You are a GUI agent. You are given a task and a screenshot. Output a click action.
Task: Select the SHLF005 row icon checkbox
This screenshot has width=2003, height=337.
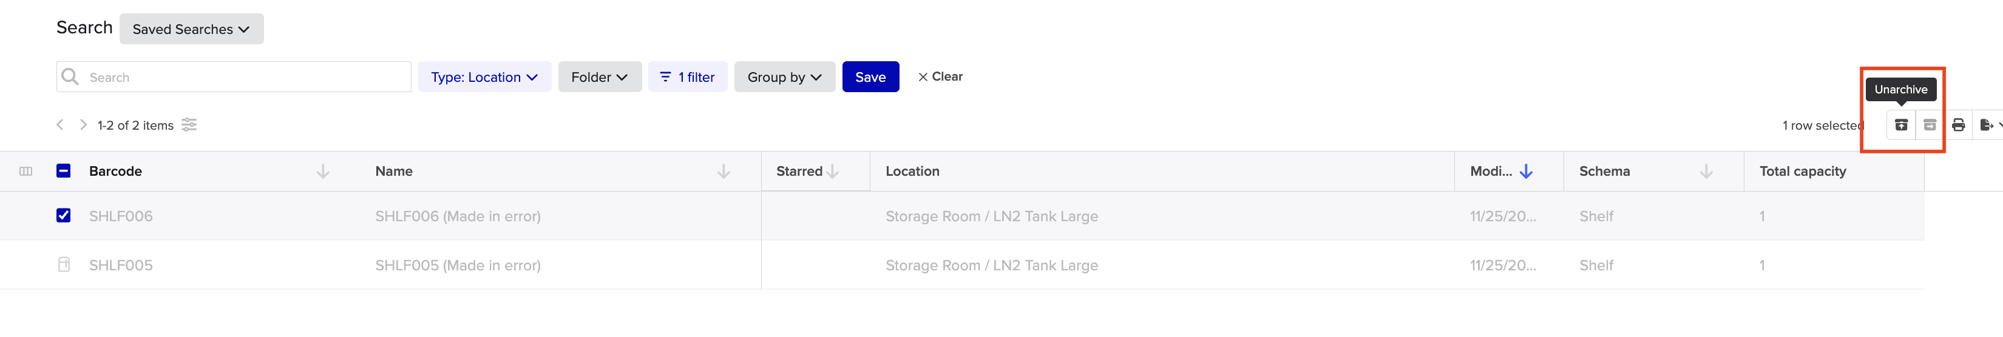[x=64, y=265]
